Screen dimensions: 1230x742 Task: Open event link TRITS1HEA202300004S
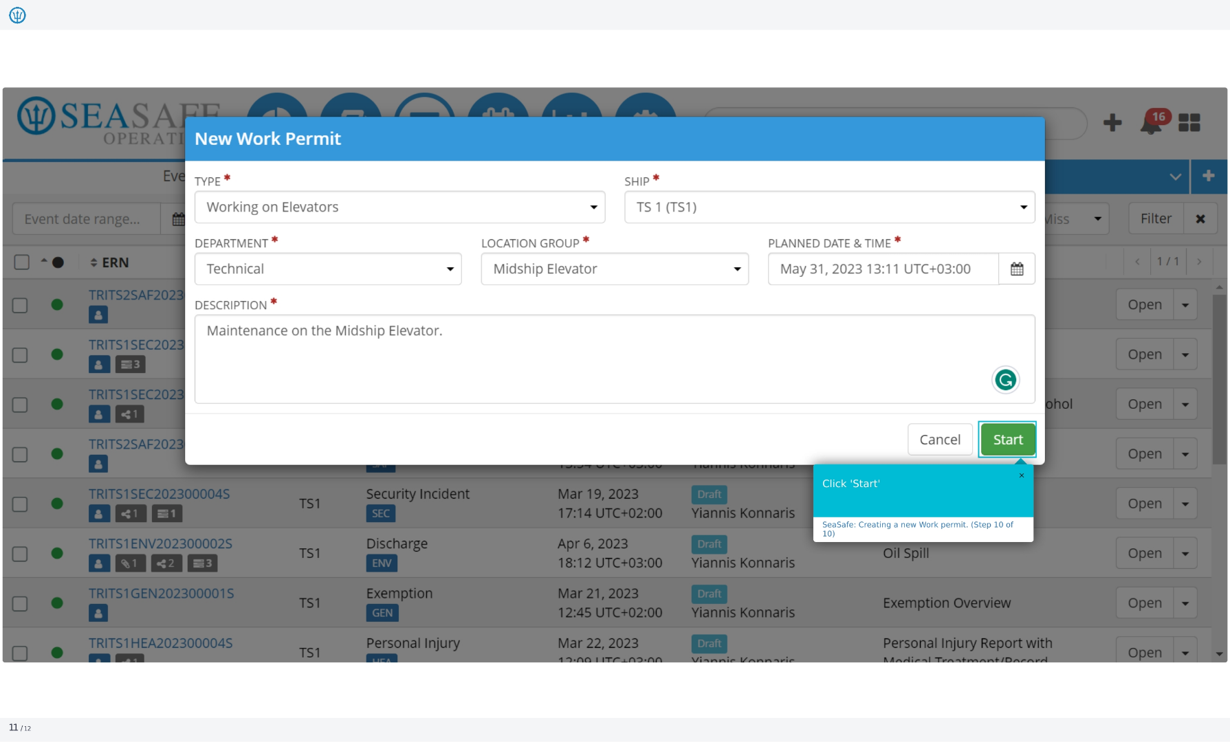(x=160, y=643)
